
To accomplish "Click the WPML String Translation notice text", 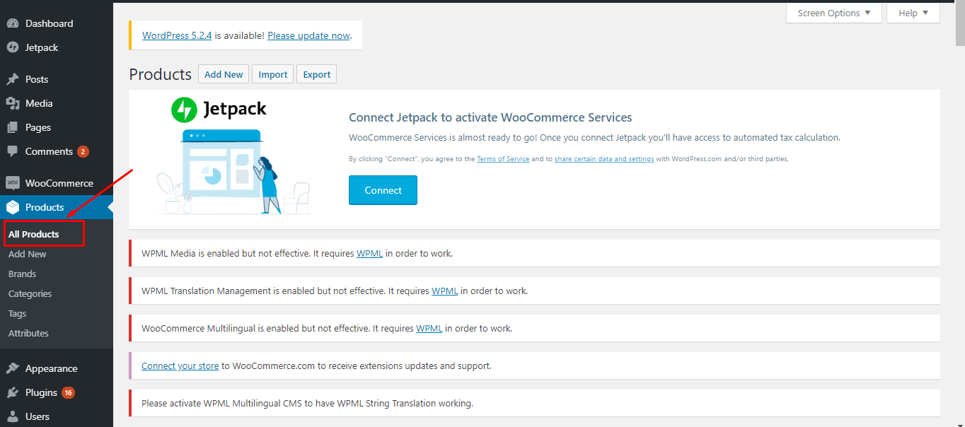I will pyautogui.click(x=307, y=403).
